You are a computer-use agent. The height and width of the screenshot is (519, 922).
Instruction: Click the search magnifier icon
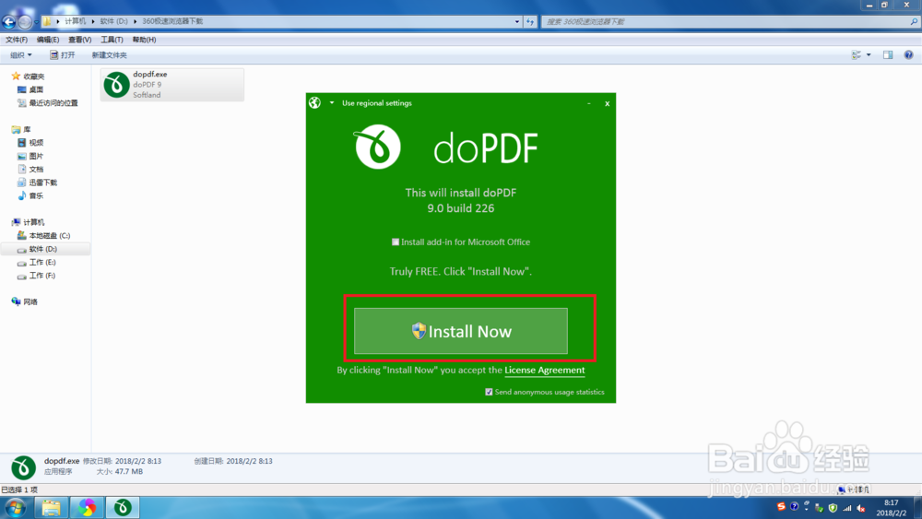pyautogui.click(x=914, y=22)
